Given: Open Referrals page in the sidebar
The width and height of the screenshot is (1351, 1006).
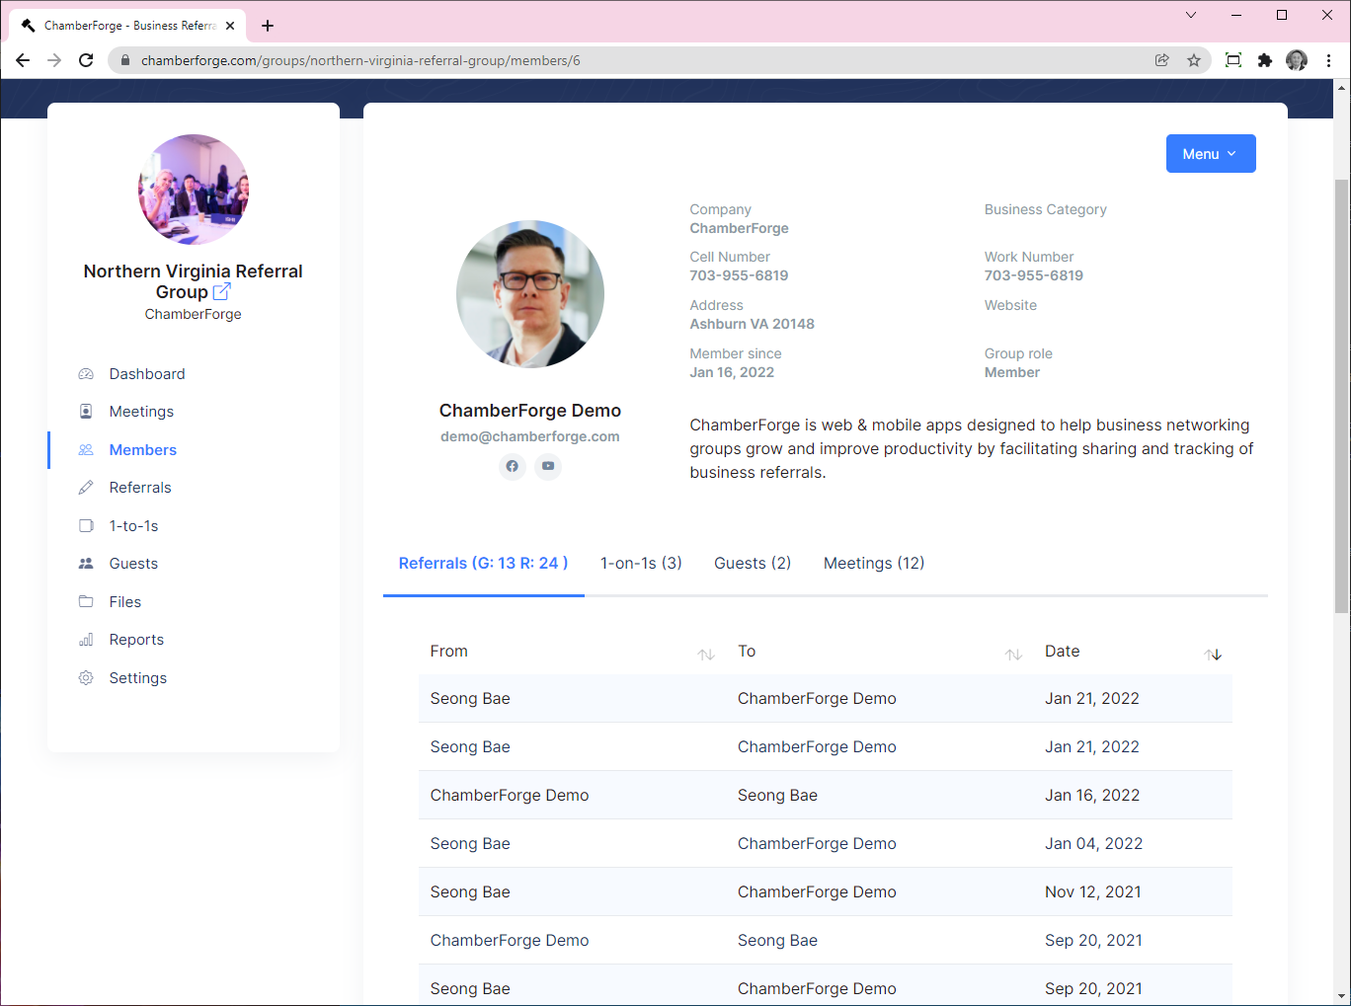Looking at the screenshot, I should pyautogui.click(x=140, y=488).
